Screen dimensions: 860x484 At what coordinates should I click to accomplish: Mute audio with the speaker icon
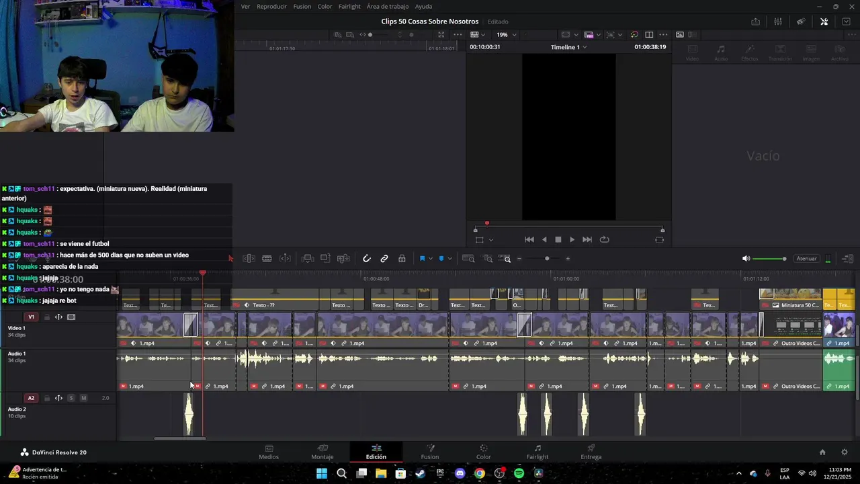point(746,259)
